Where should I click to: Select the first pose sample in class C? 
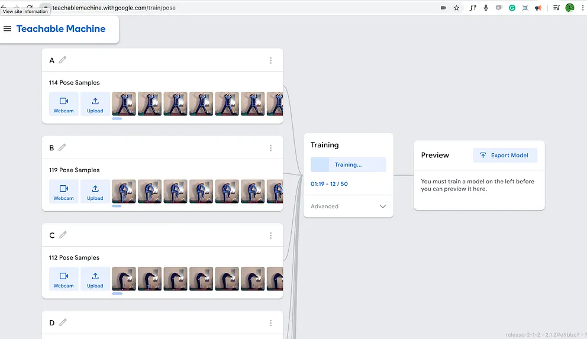124,279
